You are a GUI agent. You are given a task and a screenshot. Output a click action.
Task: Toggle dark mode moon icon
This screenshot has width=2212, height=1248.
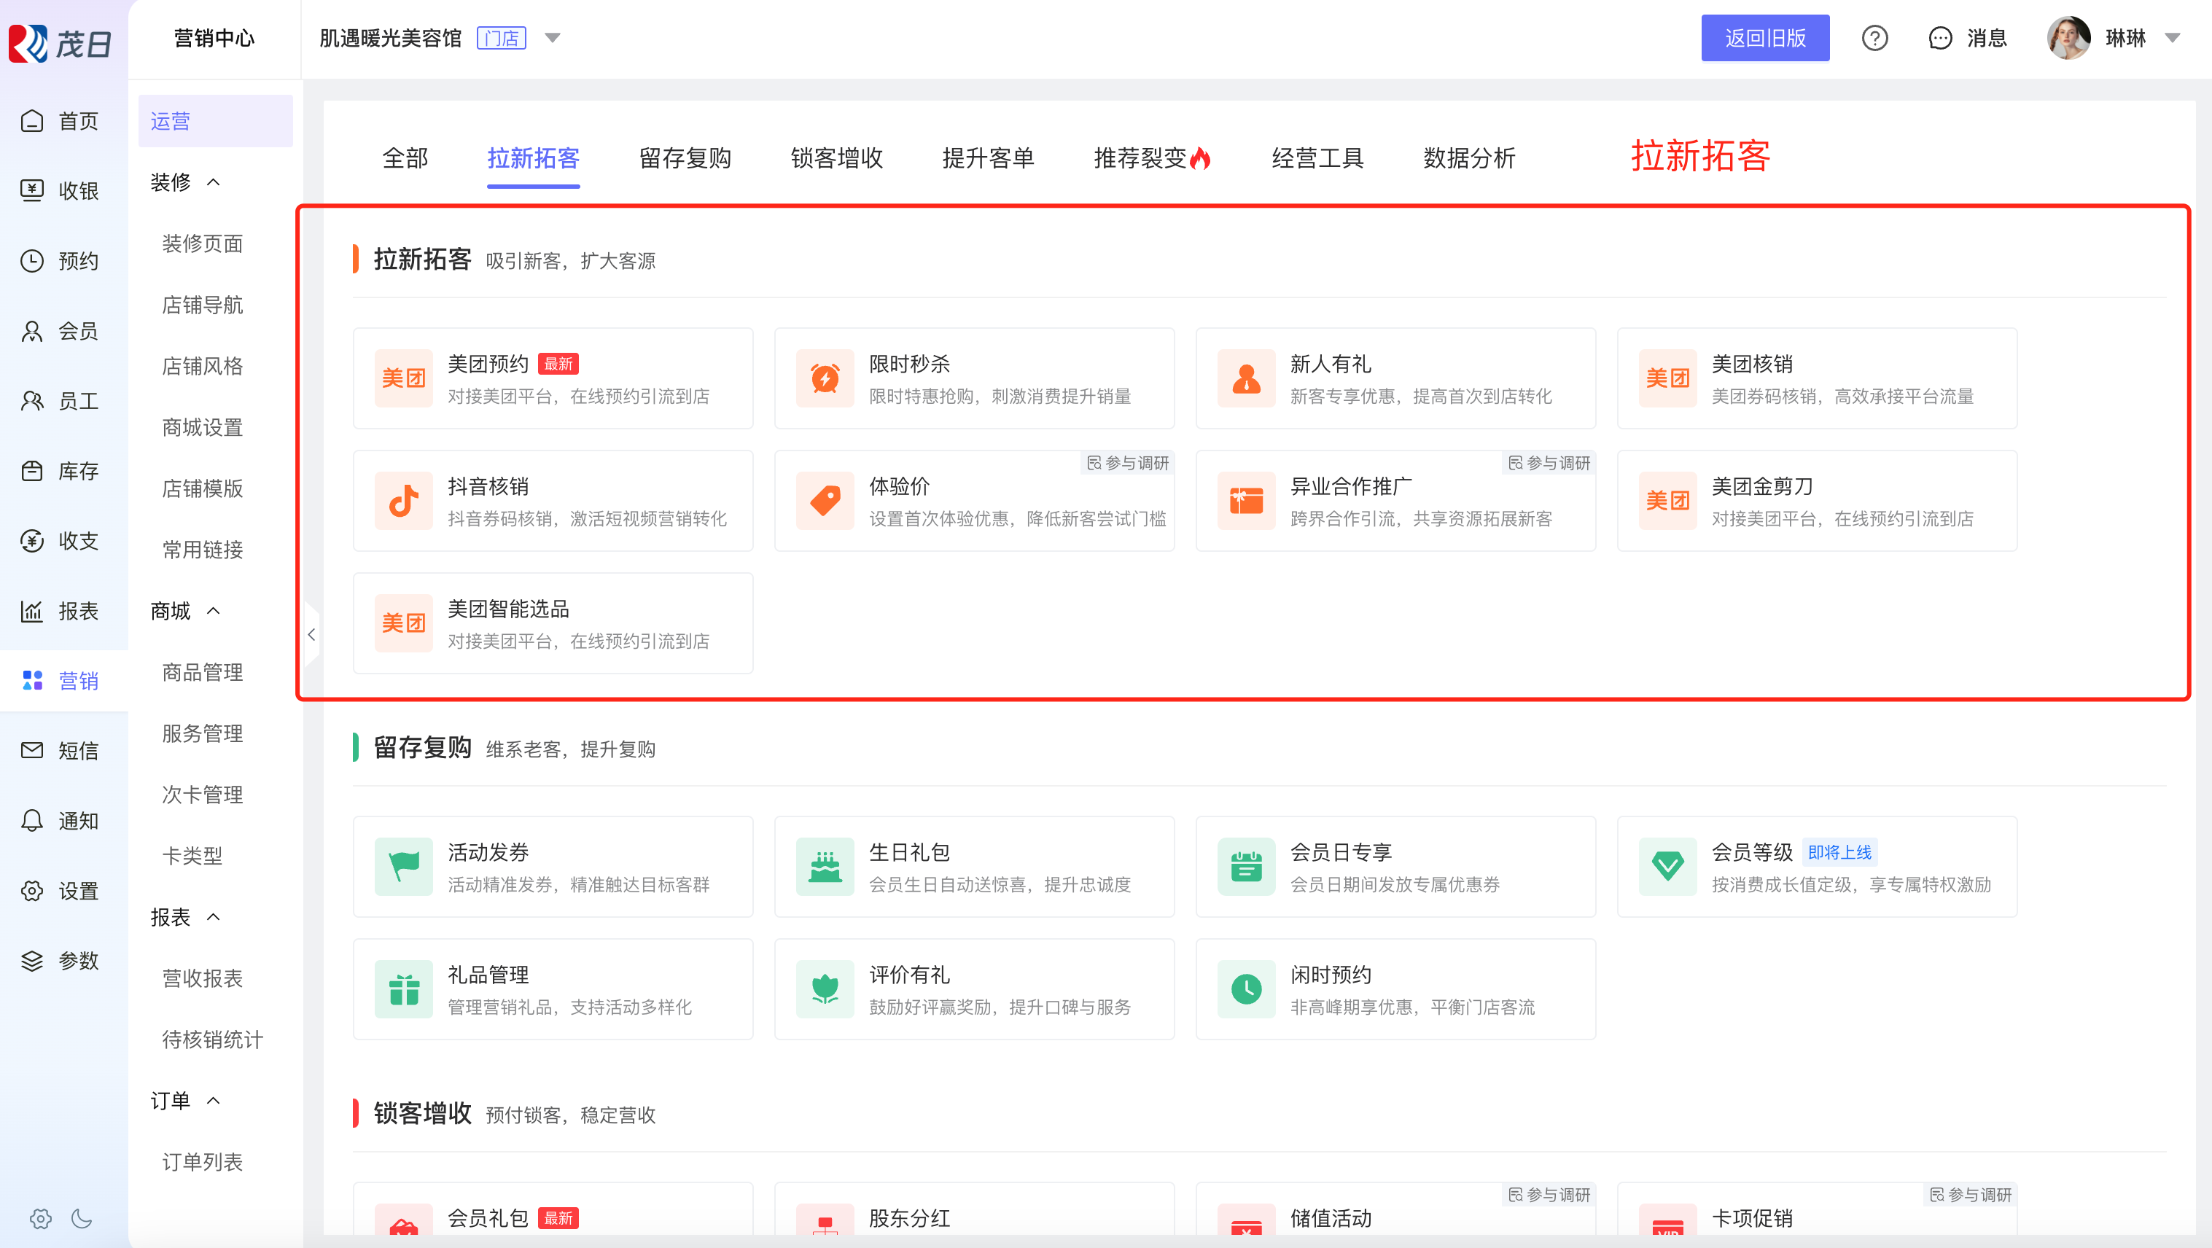point(82,1219)
